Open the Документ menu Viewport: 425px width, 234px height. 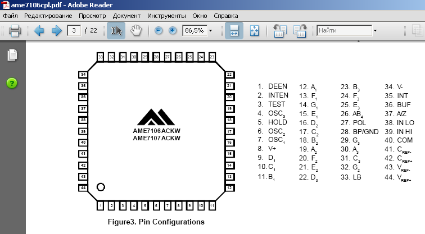point(126,16)
